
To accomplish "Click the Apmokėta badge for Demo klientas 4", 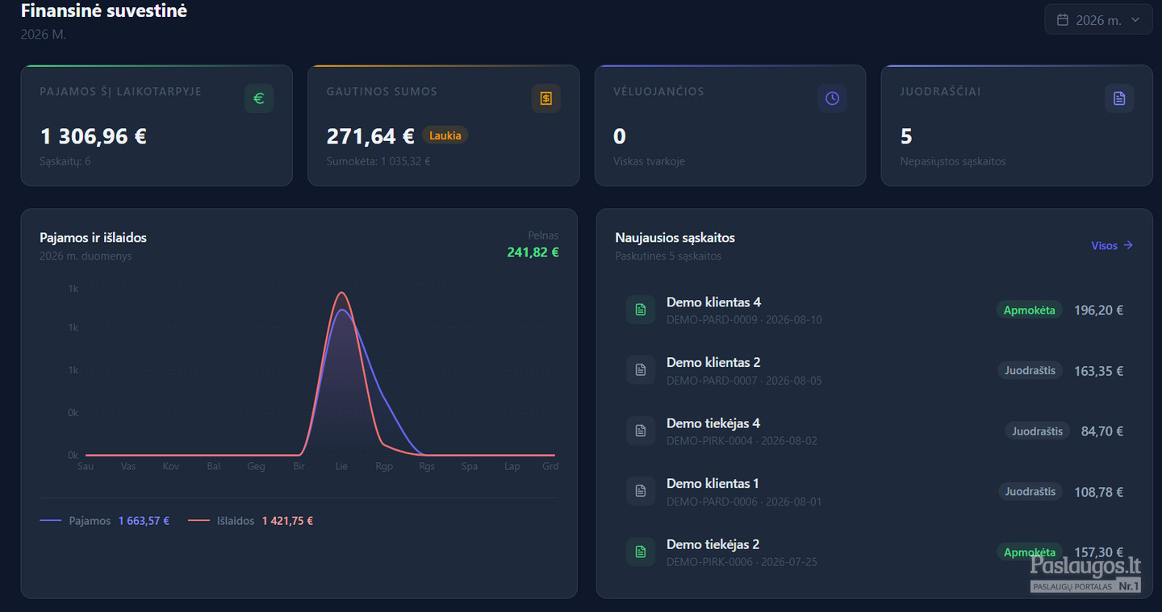I will coord(1029,310).
